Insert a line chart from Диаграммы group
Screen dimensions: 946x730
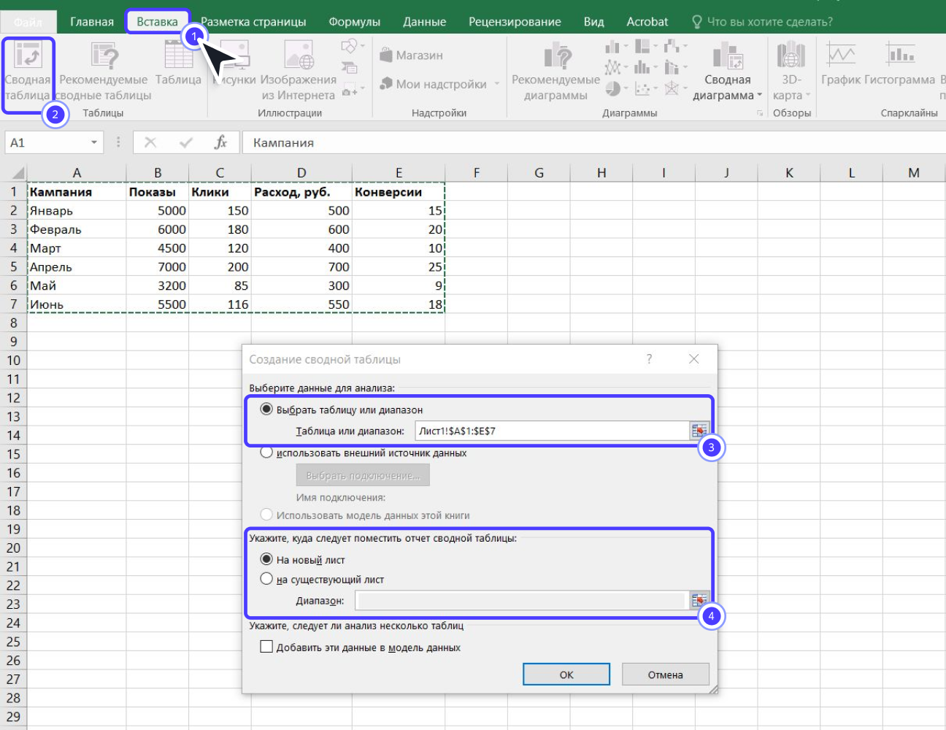tap(612, 68)
